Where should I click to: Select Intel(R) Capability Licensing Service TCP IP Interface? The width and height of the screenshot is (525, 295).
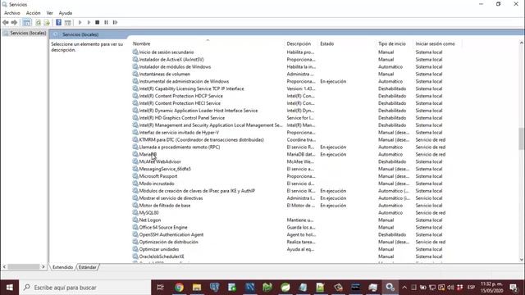pos(191,88)
